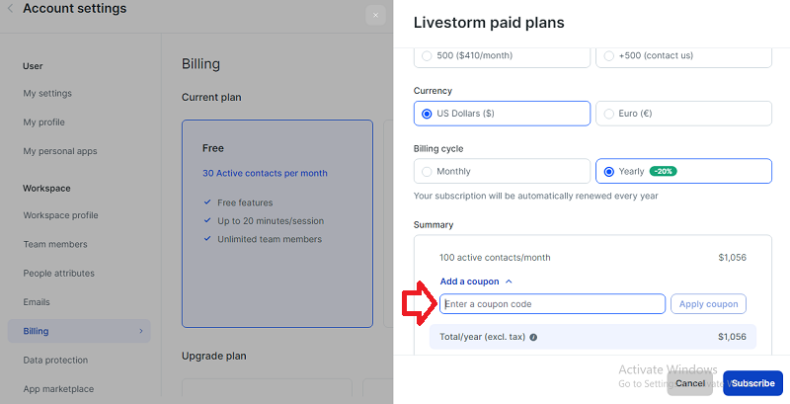This screenshot has width=790, height=404.
Task: Open App marketplace in sidebar
Action: [x=58, y=389]
